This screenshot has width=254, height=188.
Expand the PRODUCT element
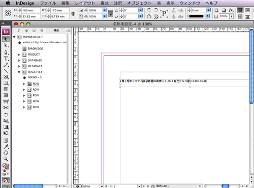[19, 55]
